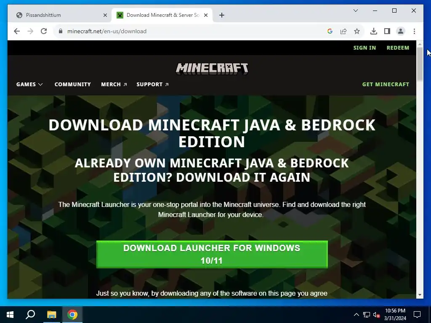Reload the Minecraft download page
This screenshot has width=431, height=323.
[x=44, y=31]
